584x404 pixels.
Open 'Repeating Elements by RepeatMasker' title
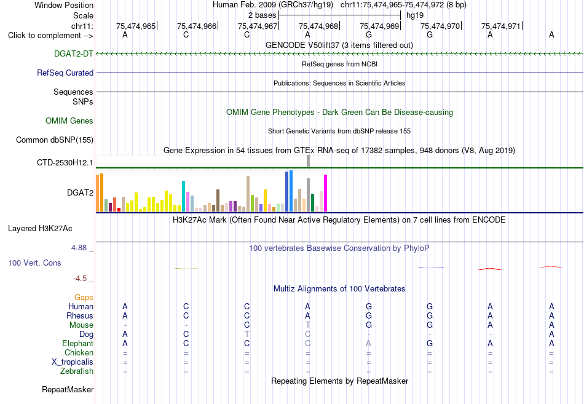click(x=340, y=381)
